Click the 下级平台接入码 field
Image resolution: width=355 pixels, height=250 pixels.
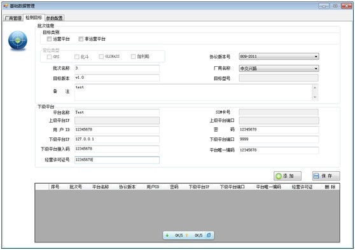[x=117, y=149]
